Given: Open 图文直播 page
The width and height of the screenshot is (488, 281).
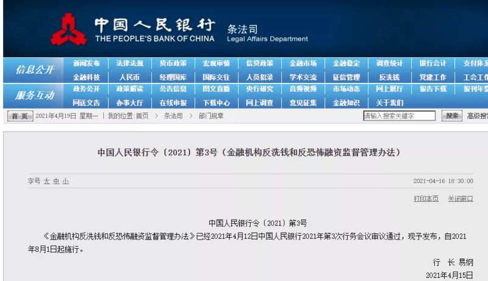Looking at the screenshot, I should pos(217,89).
